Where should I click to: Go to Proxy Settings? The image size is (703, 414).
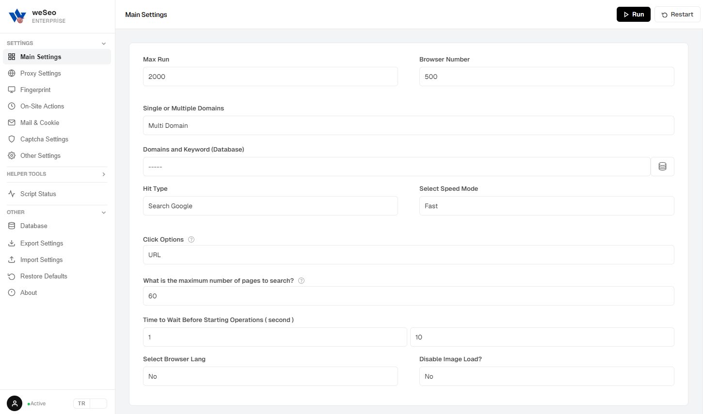(x=40, y=74)
